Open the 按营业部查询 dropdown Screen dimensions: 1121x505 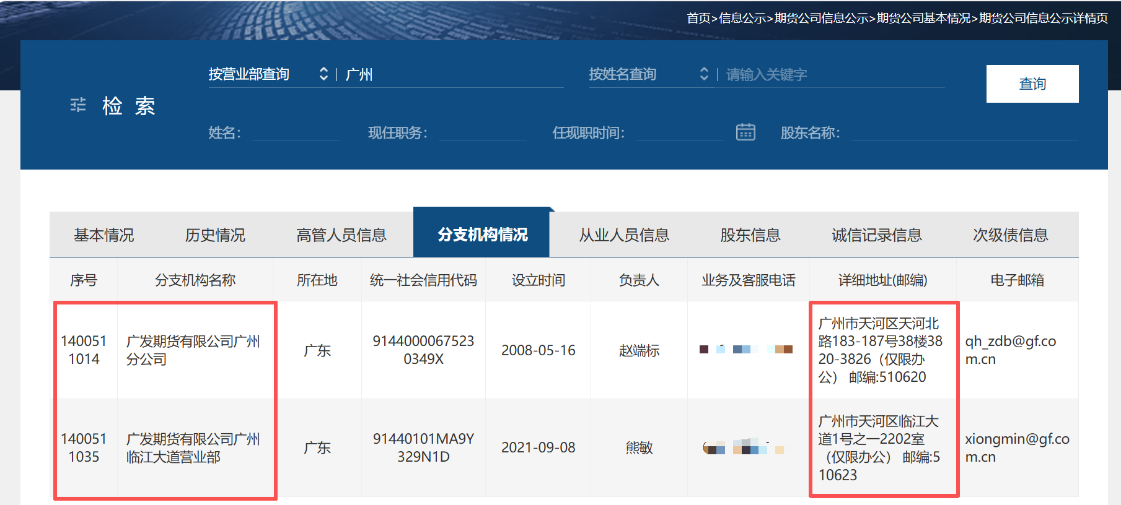point(268,74)
